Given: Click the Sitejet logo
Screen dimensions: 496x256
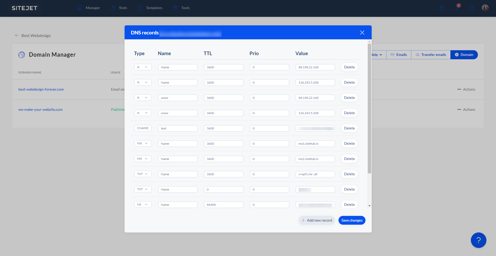Looking at the screenshot, I should click(25, 8).
